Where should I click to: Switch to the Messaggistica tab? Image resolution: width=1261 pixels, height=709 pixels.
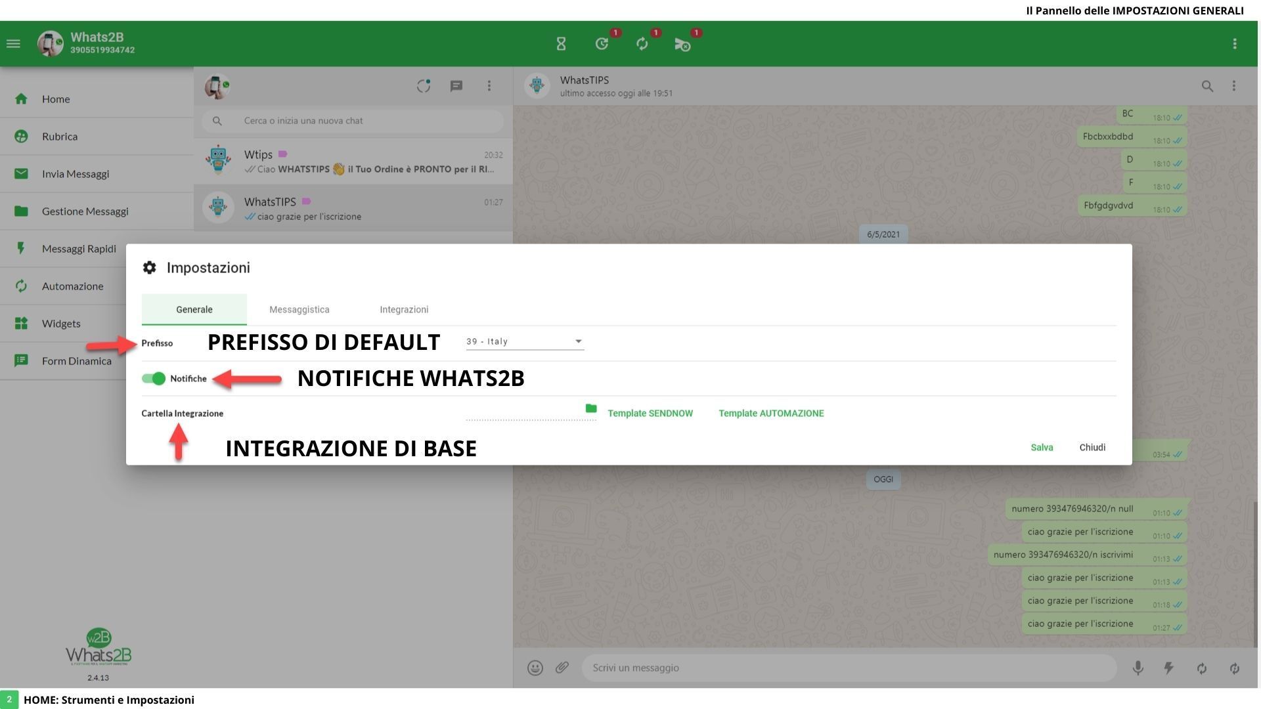pos(299,309)
